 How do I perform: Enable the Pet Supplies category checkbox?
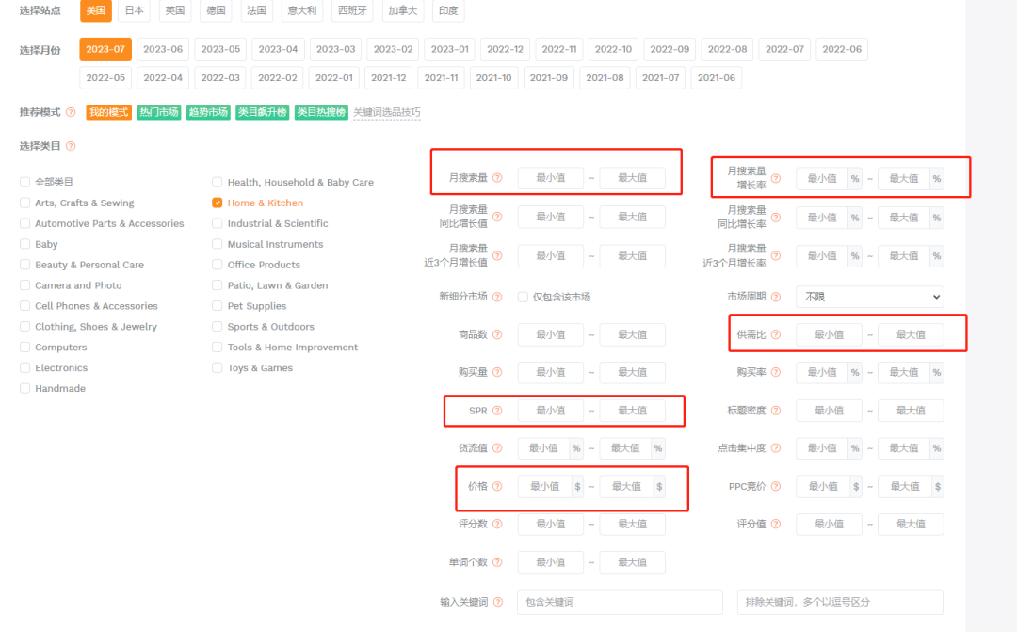pyautogui.click(x=218, y=306)
